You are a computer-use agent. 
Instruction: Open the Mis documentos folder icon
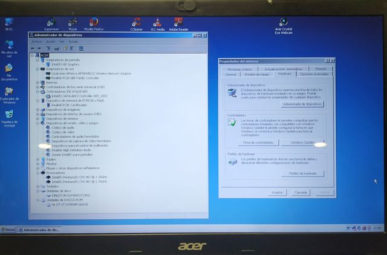[x=9, y=73]
